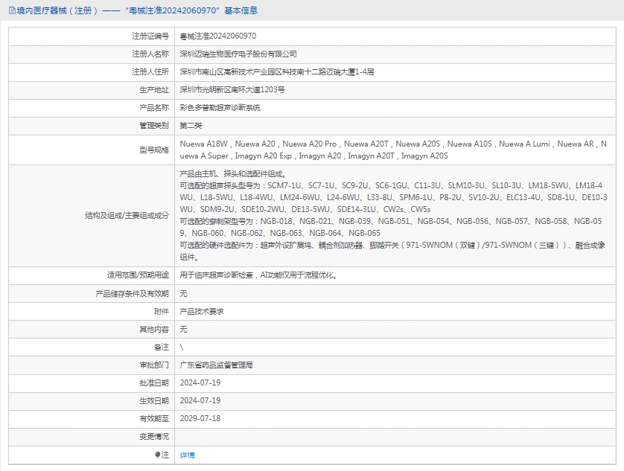The height and width of the screenshot is (471, 624).
Task: Click the bulb icon beside 注 label
Action: tap(157, 454)
